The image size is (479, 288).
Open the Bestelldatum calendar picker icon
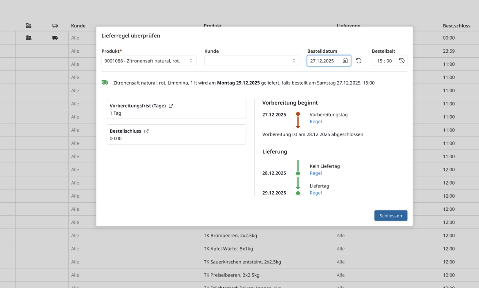(345, 61)
